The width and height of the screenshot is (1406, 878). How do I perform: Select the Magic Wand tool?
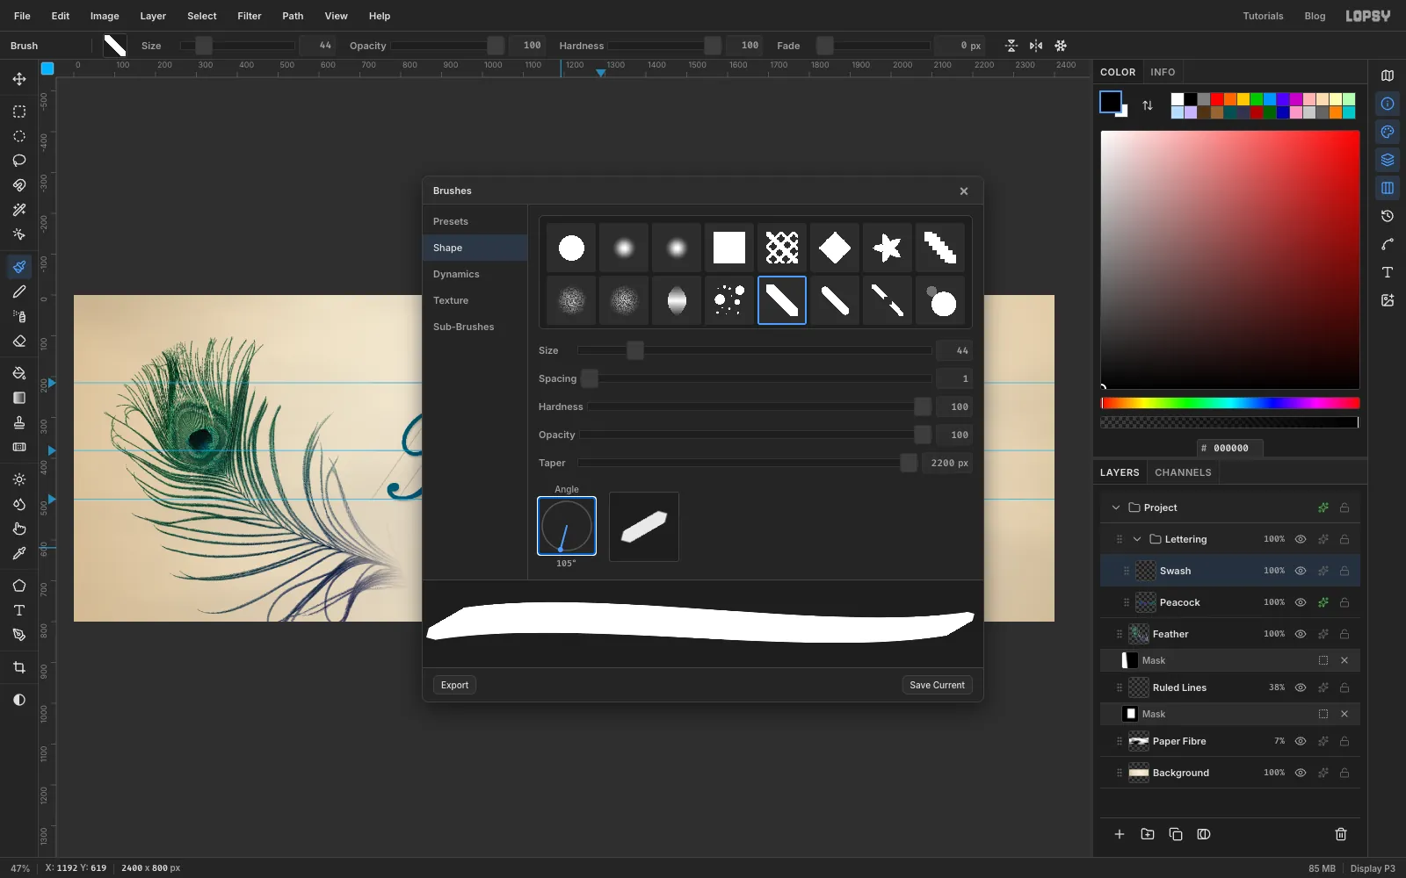[19, 210]
